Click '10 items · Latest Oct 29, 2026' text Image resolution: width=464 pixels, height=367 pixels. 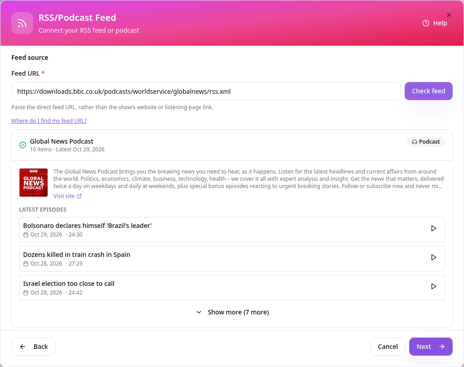tap(67, 150)
